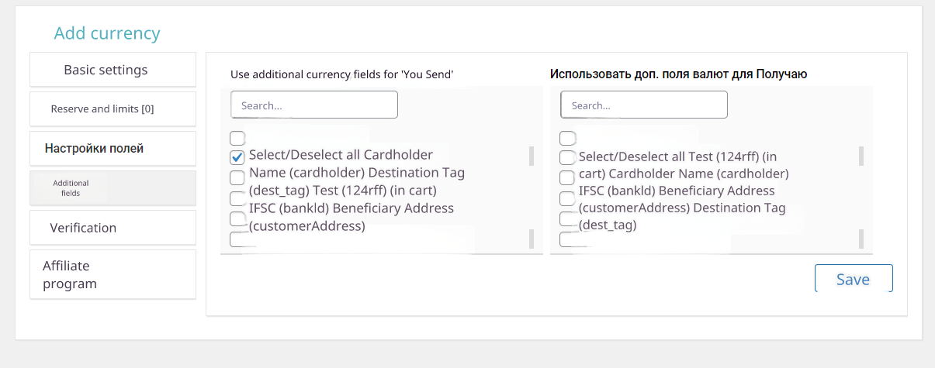The image size is (935, 368).
Task: Click the 'You Send' list upper scrollbar handle
Action: coord(532,156)
